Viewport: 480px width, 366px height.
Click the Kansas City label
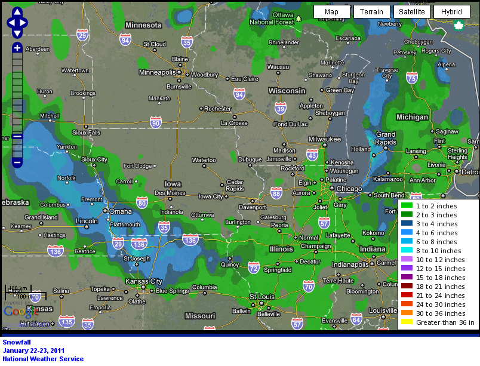pos(143,281)
